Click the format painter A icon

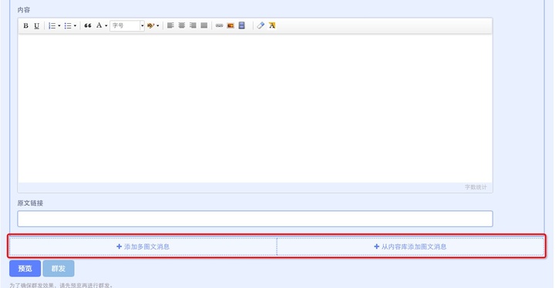272,25
